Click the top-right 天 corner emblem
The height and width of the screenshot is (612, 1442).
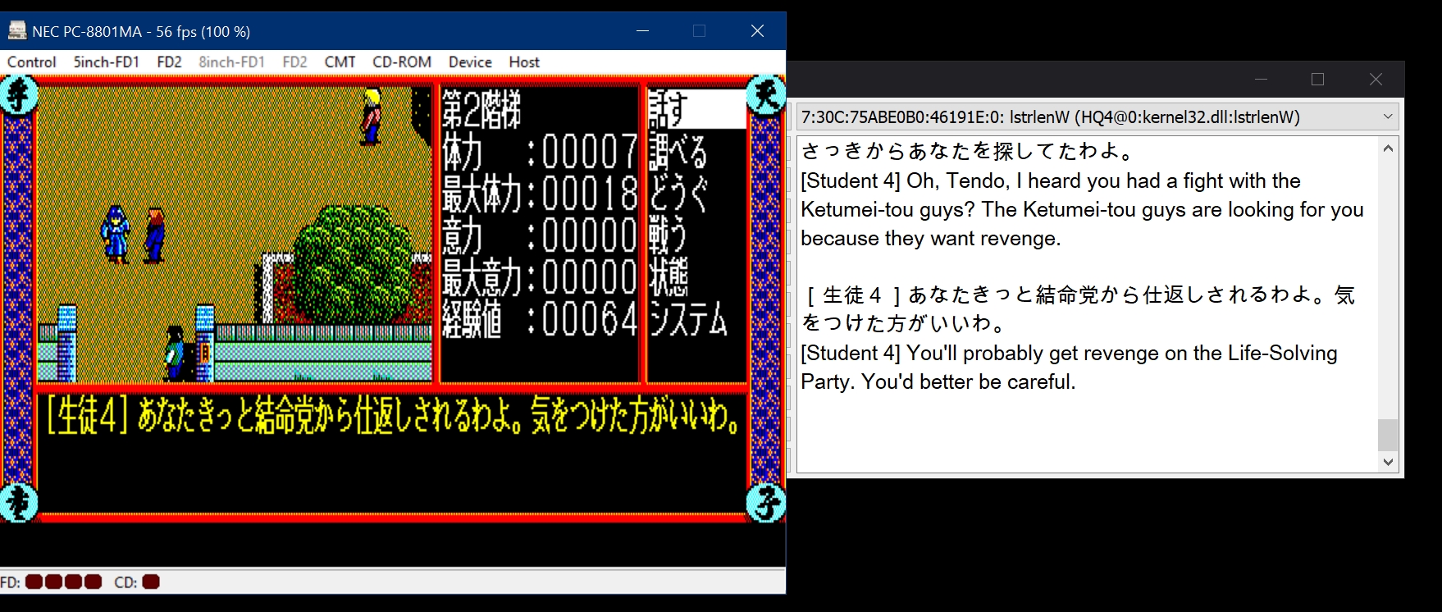(766, 96)
